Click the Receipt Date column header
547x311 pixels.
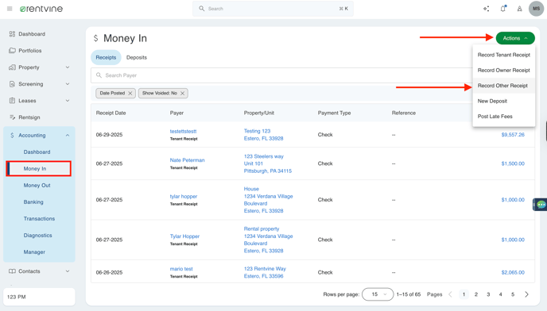[111, 113]
